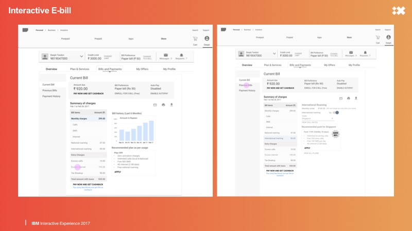The image size is (412, 231).
Task: Click download bill icon in the left mockup
Action: pos(171,105)
